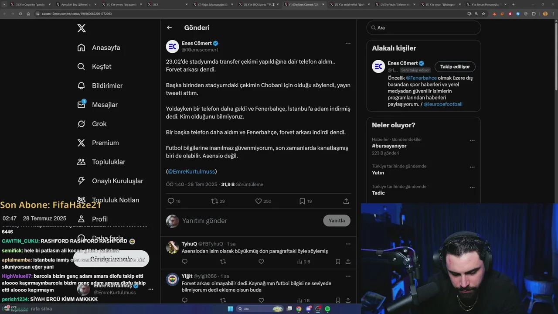Open Discord from the taskbar
The image size is (558, 314).
pos(308,309)
